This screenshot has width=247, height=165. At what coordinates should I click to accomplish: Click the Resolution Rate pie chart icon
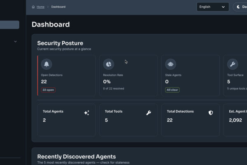coord(109,64)
